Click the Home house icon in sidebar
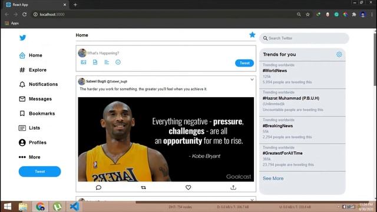377x212 pixels. point(22,55)
